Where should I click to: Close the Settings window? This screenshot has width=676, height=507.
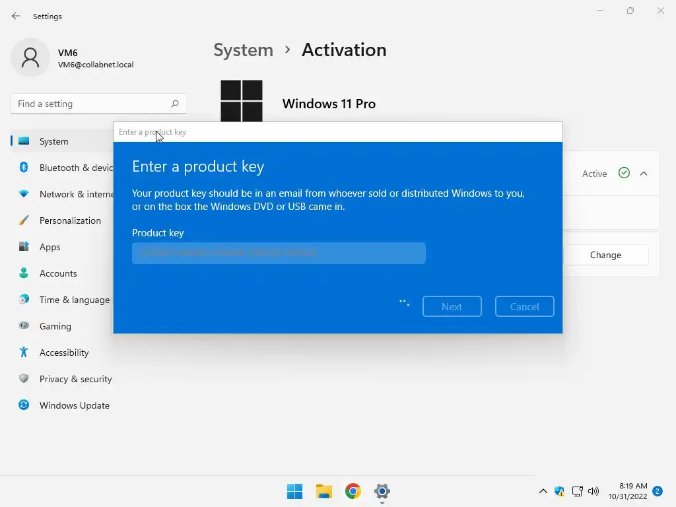click(x=660, y=11)
